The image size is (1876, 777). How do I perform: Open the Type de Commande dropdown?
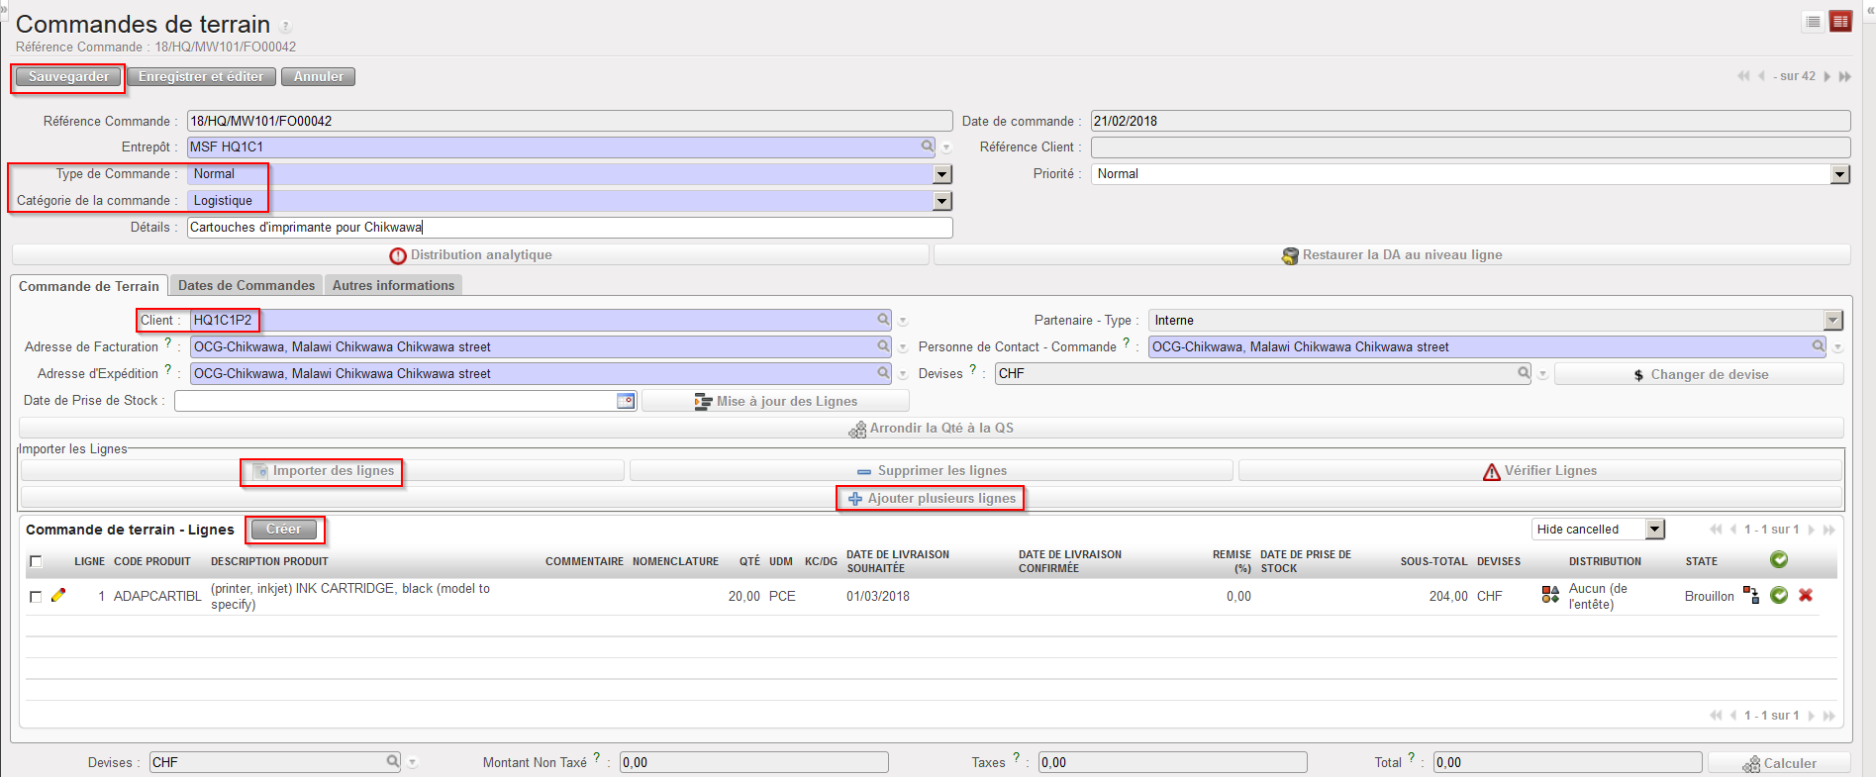941,174
